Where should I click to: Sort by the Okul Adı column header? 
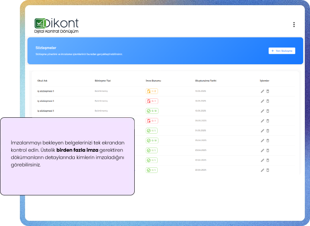pos(42,81)
